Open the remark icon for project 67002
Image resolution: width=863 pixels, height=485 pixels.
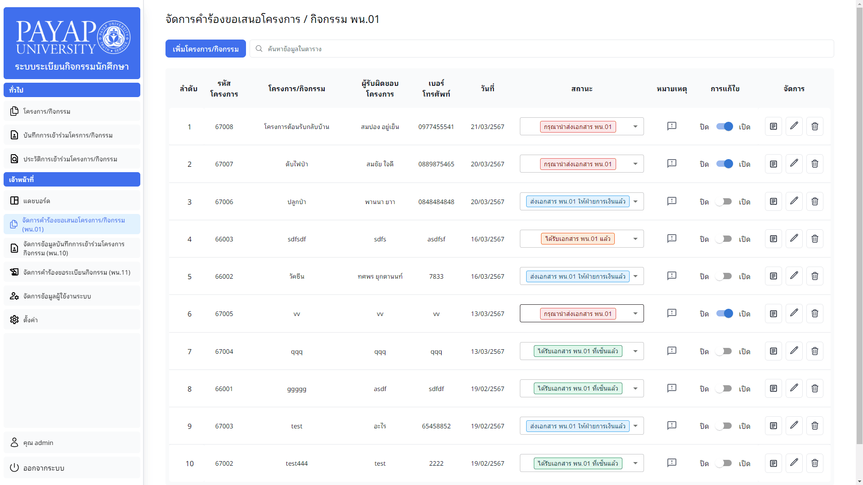click(x=671, y=463)
